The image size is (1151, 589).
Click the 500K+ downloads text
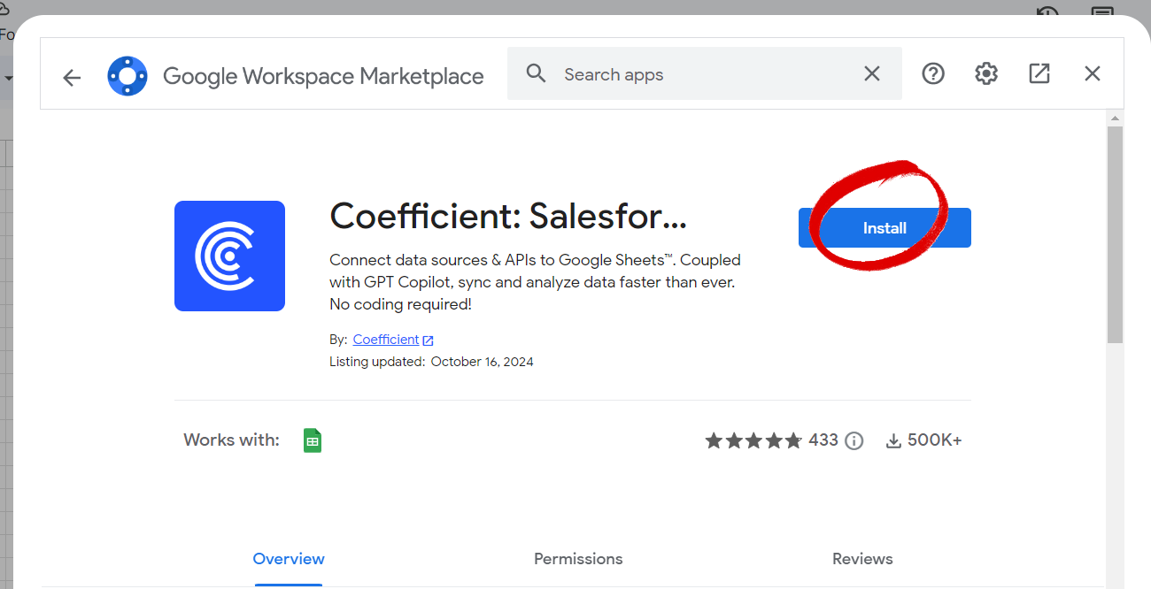pyautogui.click(x=935, y=440)
